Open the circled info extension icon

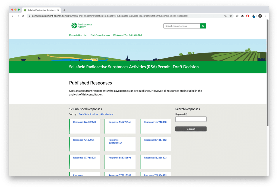(x=237, y=16)
